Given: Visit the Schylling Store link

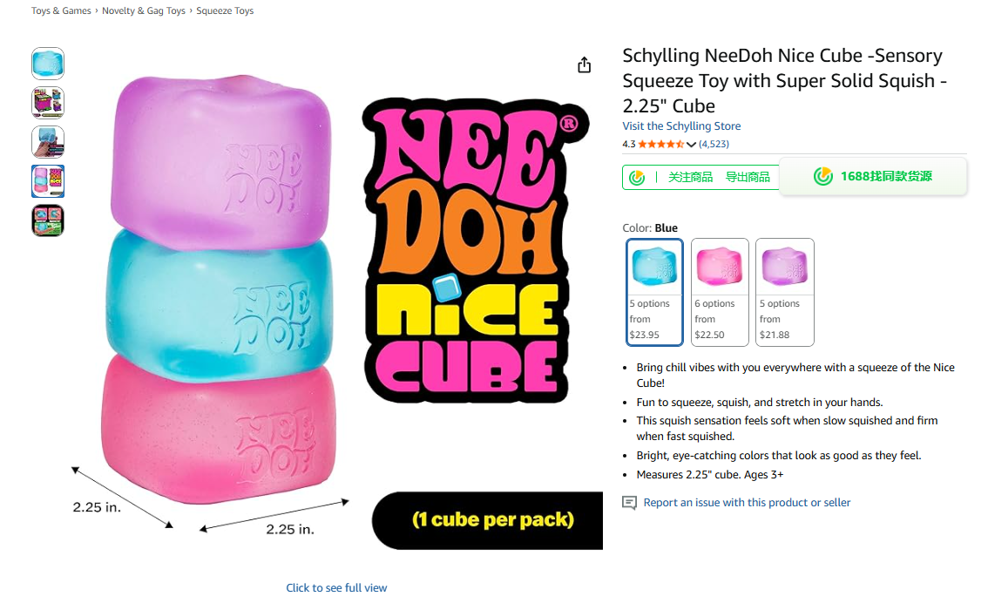Looking at the screenshot, I should (x=681, y=126).
